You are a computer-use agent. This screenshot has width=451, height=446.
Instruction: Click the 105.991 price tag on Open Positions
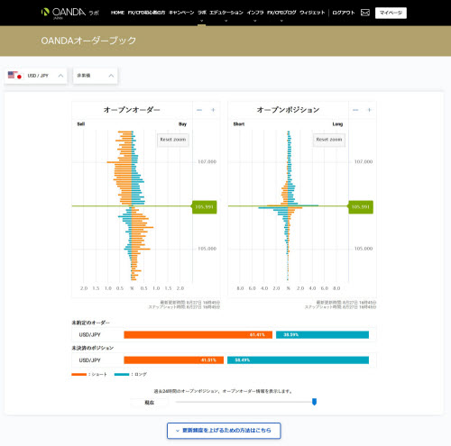tap(361, 207)
